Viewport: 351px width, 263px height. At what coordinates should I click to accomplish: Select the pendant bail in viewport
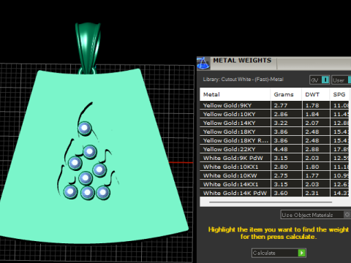pyautogui.click(x=88, y=48)
